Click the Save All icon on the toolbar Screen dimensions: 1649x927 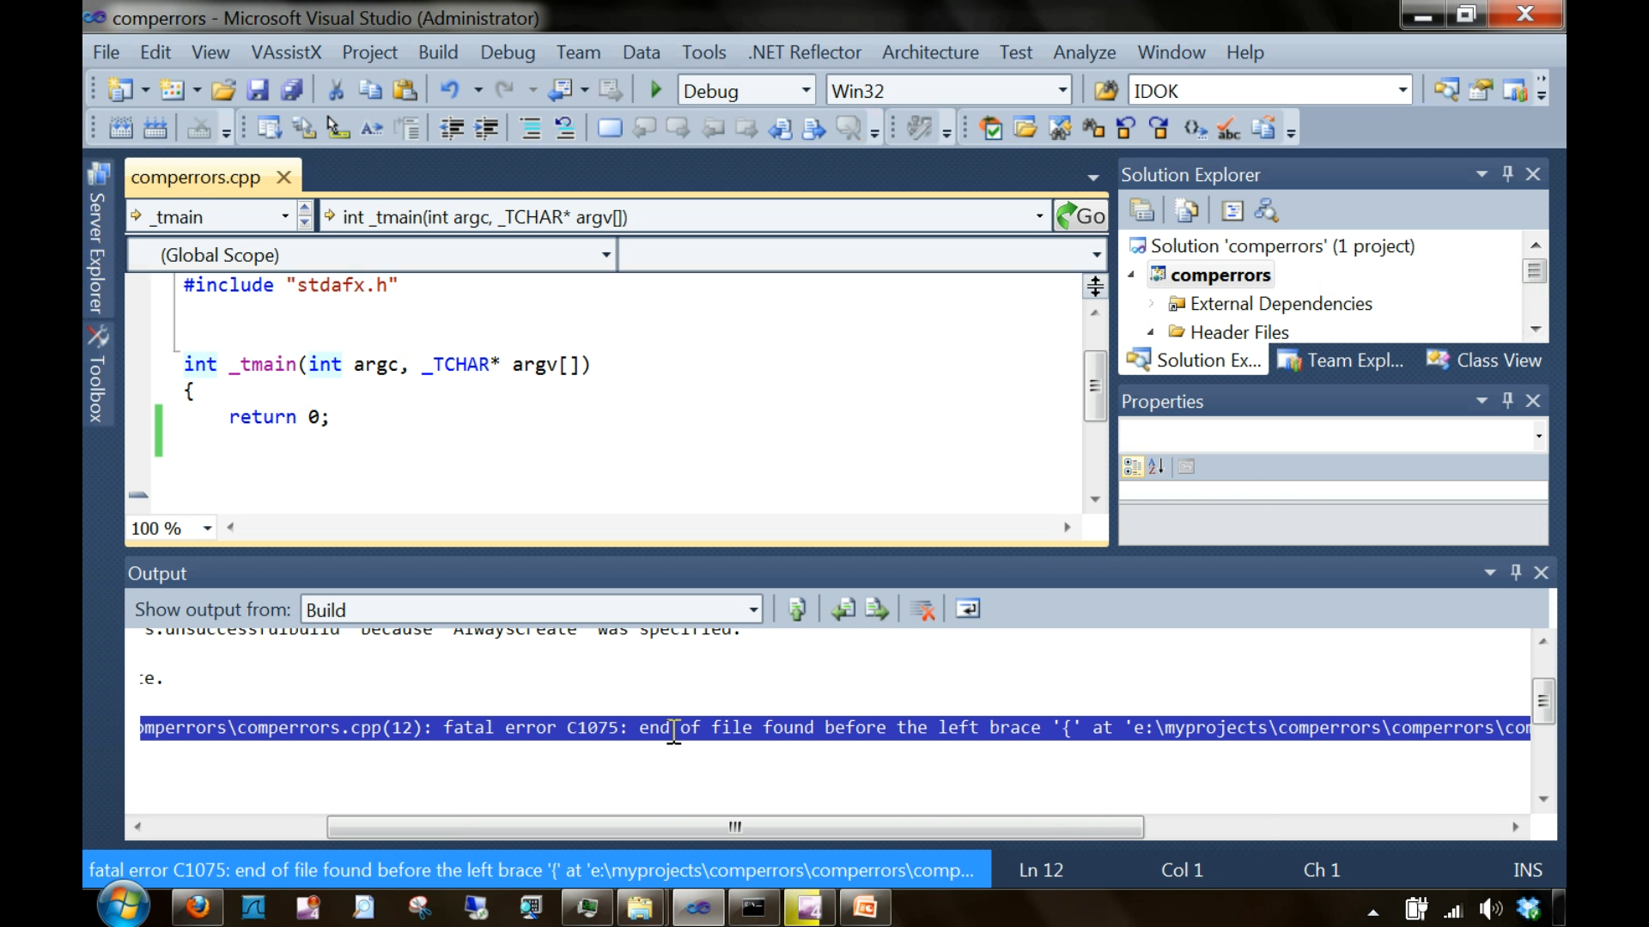[x=293, y=89]
